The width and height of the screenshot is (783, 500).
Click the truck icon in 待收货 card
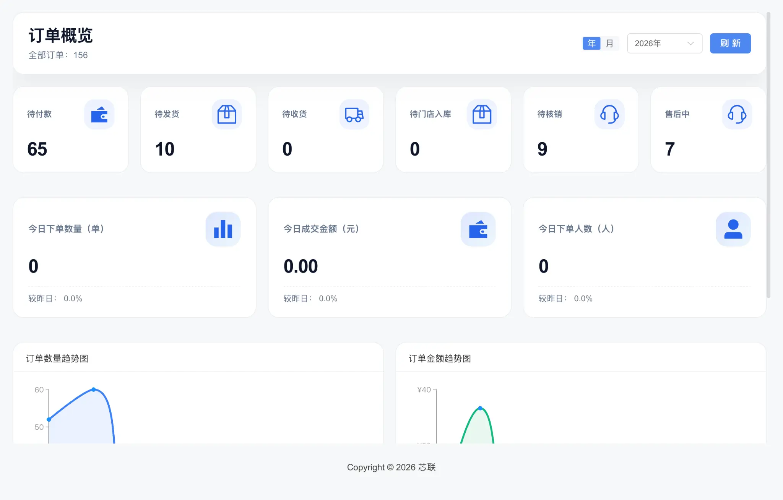pyautogui.click(x=354, y=114)
